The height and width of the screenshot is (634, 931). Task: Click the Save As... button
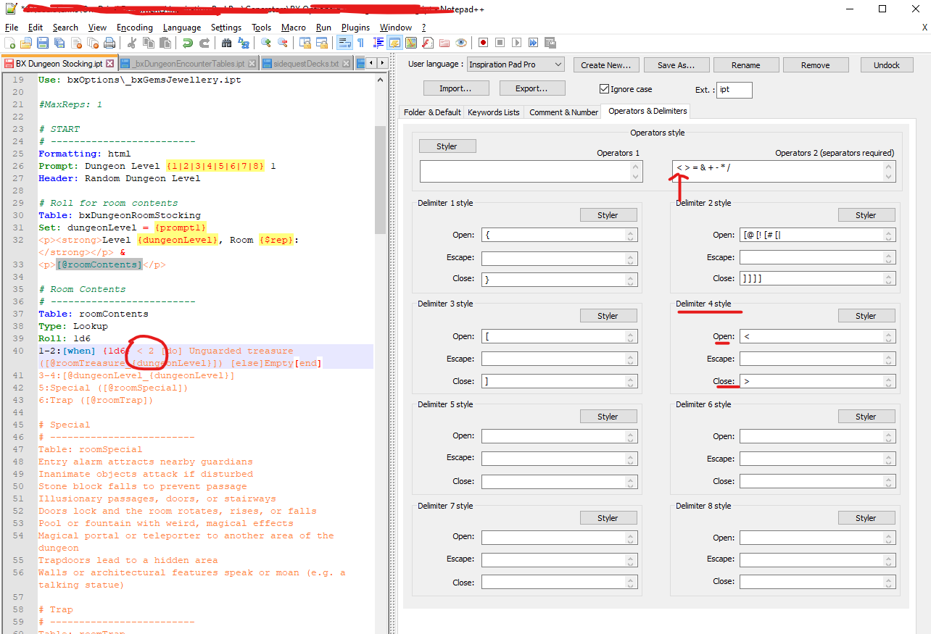[x=676, y=65]
